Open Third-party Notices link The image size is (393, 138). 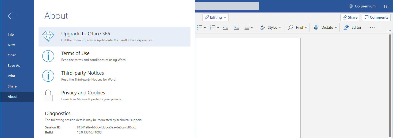[83, 73]
